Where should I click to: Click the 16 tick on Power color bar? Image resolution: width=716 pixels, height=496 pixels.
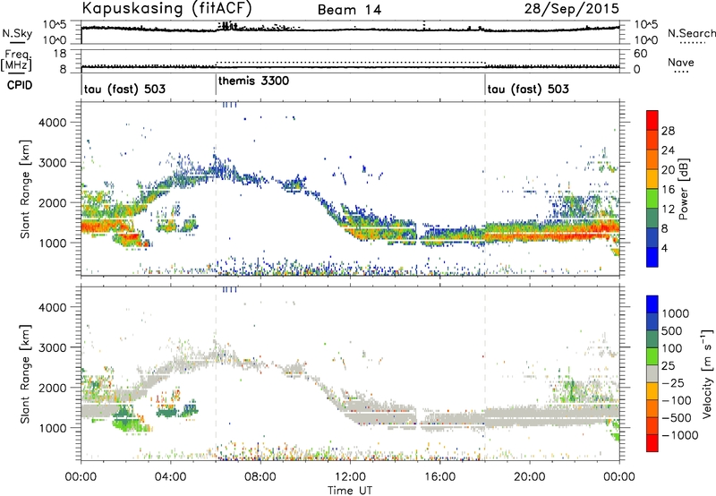coord(668,190)
